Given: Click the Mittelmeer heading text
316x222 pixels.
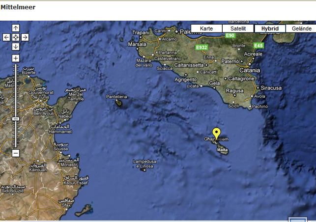Looking at the screenshot, I should [18, 7].
